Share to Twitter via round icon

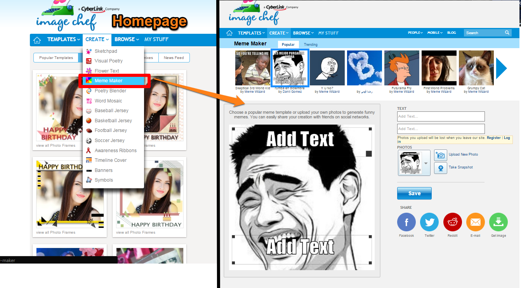pos(429,222)
